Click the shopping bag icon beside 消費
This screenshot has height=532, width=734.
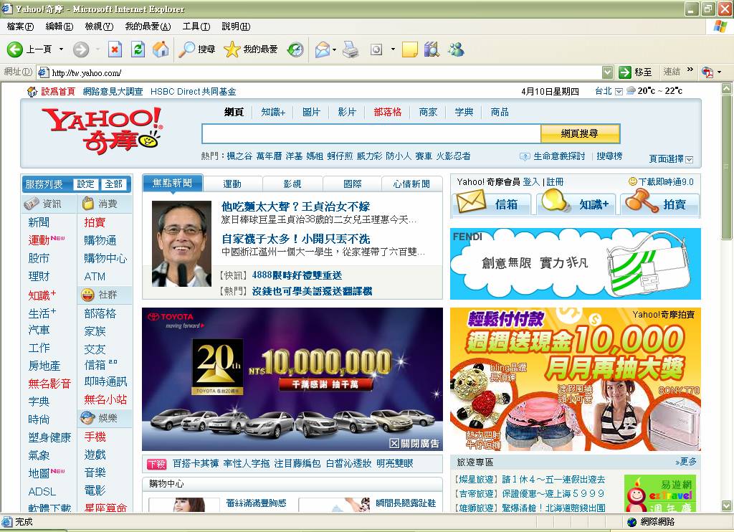87,203
